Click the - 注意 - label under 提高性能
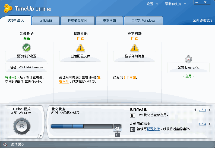This screenshot has width=215, height=148. (x=80, y=39)
